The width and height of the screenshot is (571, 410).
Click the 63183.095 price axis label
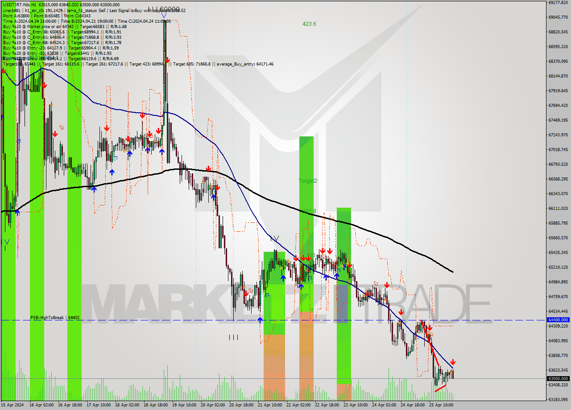point(558,399)
